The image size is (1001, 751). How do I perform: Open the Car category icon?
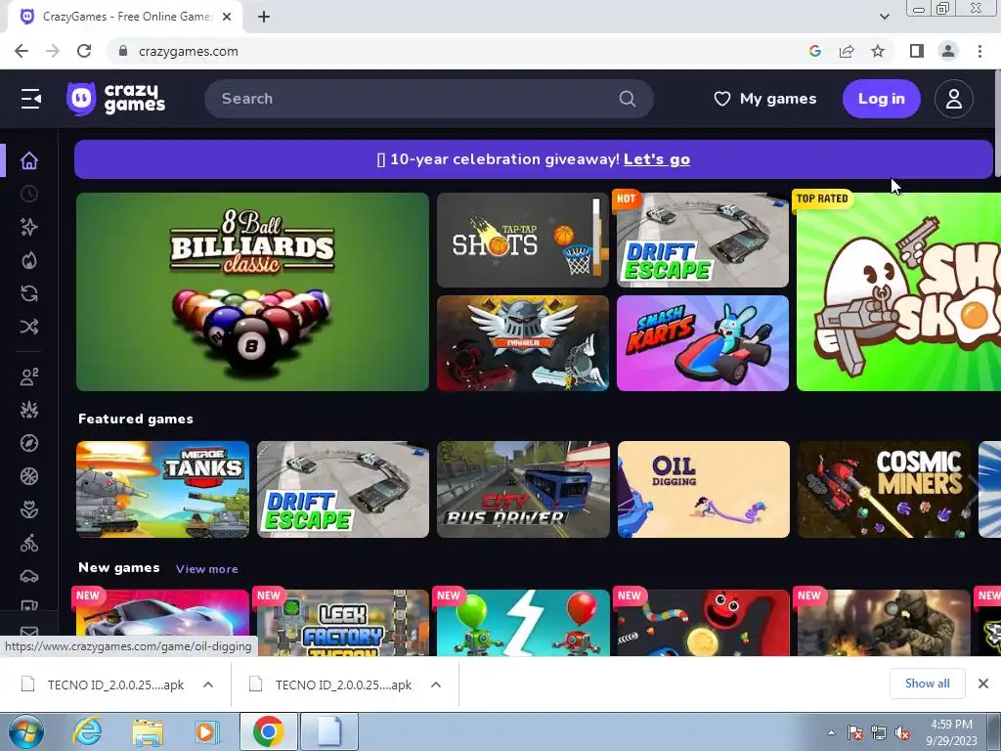coord(29,577)
